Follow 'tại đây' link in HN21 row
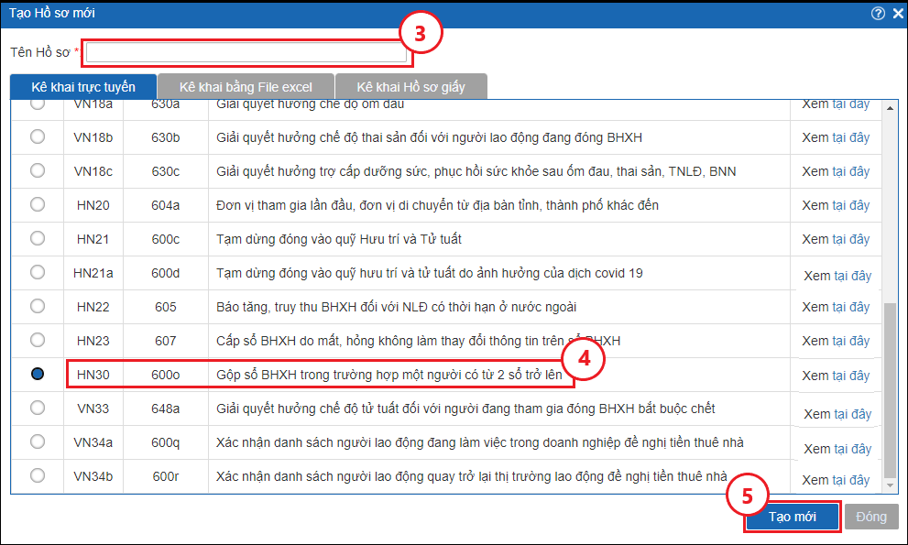The height and width of the screenshot is (545, 908). 850,239
